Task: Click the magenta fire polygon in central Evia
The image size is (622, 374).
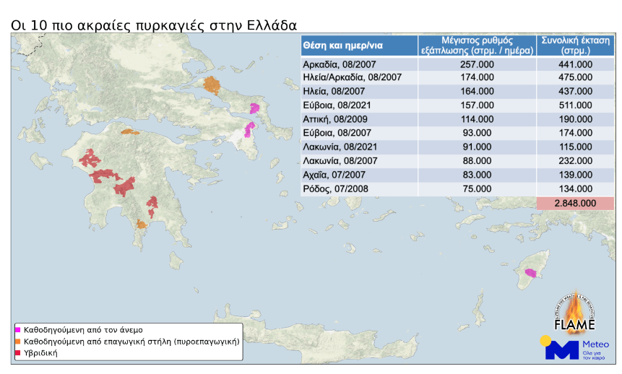Action: coord(254,108)
